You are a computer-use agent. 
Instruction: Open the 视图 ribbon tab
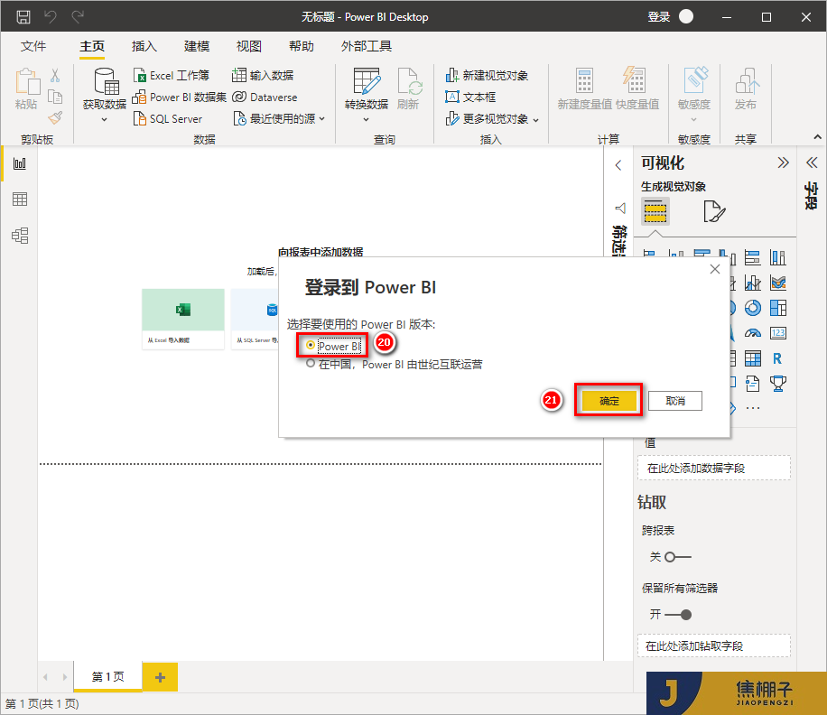[x=249, y=46]
